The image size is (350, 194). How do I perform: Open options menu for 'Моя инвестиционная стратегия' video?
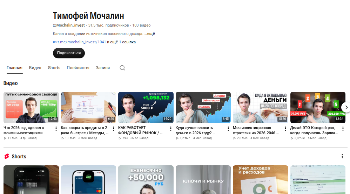tap(285, 129)
